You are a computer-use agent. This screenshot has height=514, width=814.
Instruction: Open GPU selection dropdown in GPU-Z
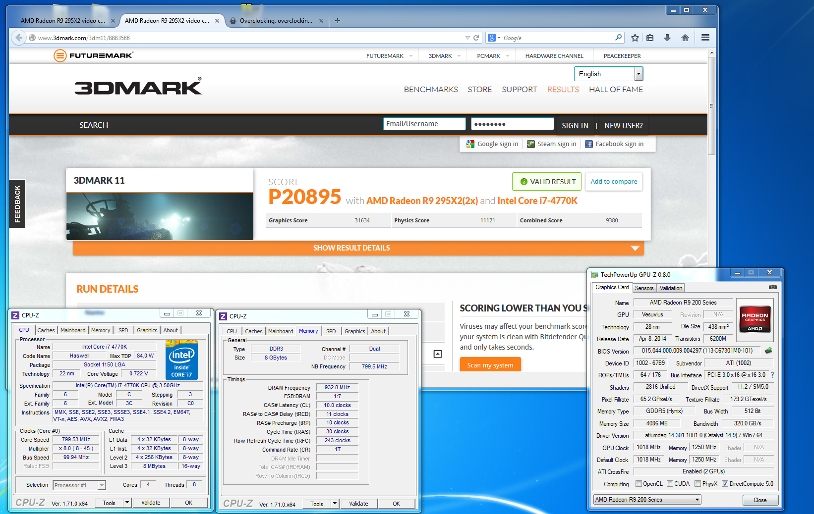647,500
